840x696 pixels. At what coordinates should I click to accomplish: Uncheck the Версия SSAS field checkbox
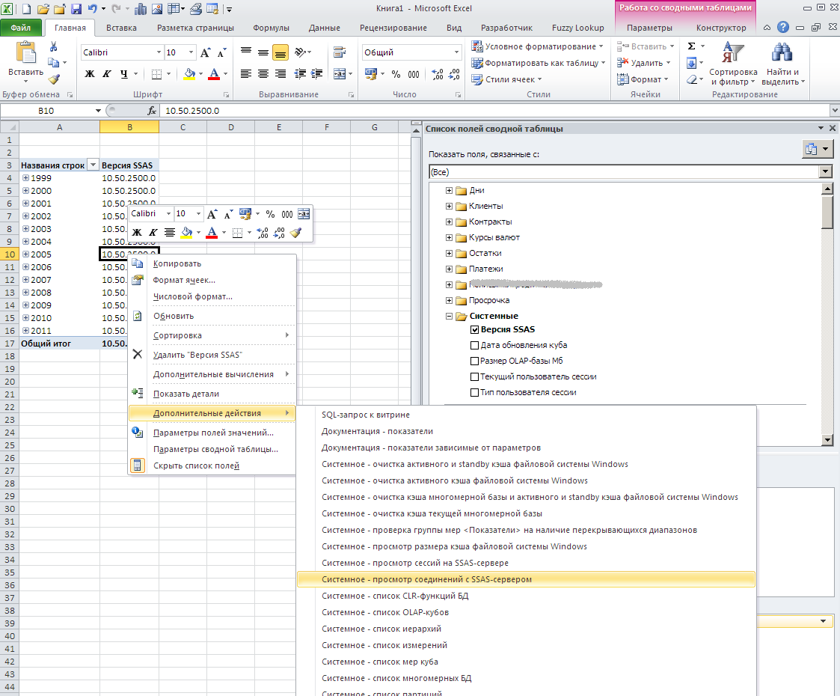pos(475,330)
